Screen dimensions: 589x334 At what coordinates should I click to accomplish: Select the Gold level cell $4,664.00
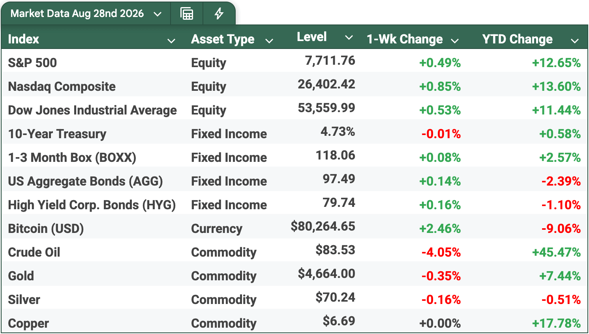pyautogui.click(x=326, y=274)
